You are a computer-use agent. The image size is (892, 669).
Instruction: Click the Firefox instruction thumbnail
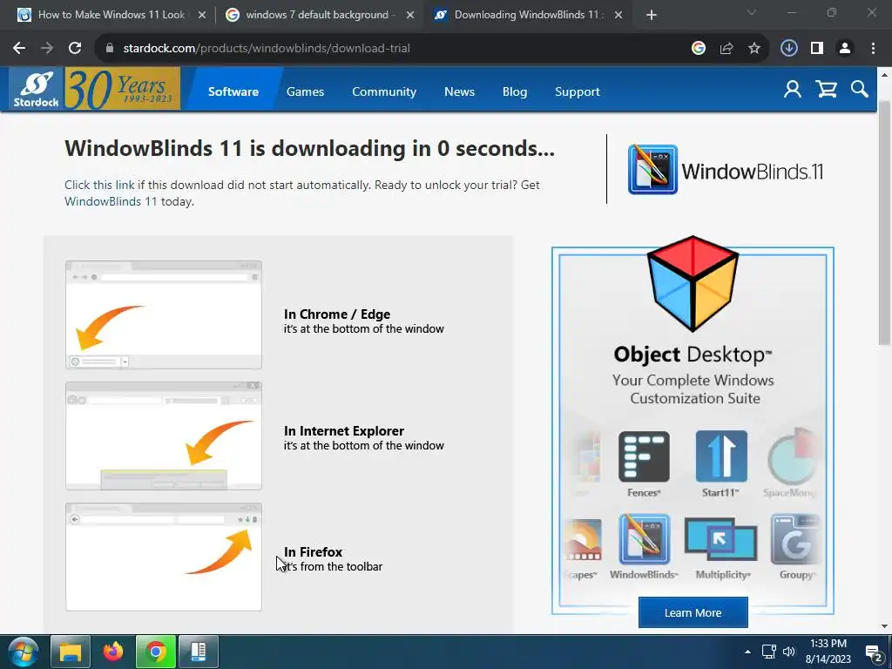click(x=163, y=557)
